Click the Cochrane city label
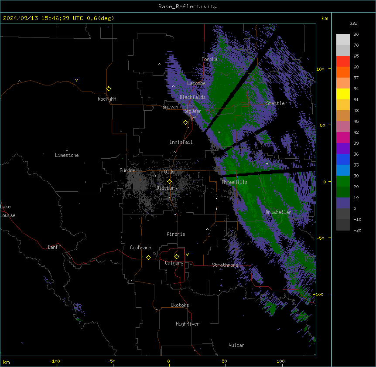Screen dimensions: 376x367 tap(140, 248)
